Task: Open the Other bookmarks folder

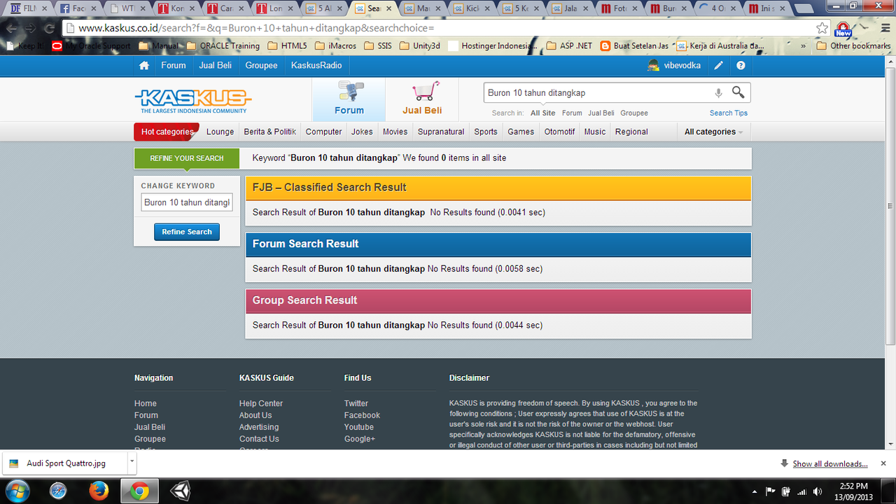Action: coord(853,46)
